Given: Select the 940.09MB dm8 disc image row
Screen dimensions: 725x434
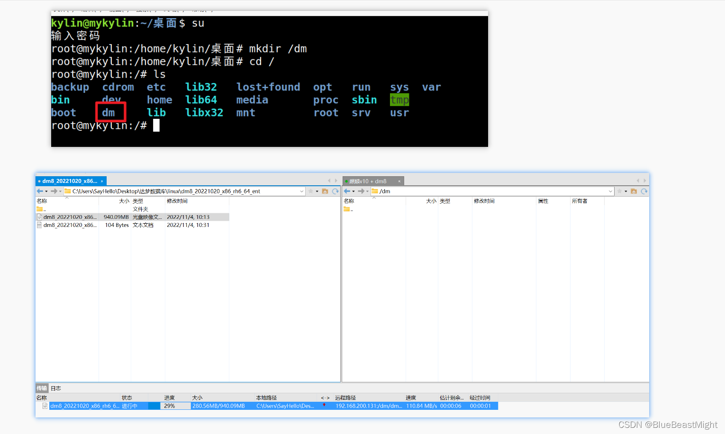Looking at the screenshot, I should point(133,217).
